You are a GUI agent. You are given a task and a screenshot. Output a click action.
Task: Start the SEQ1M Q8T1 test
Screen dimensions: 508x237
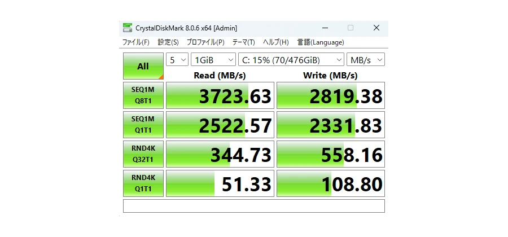143,95
